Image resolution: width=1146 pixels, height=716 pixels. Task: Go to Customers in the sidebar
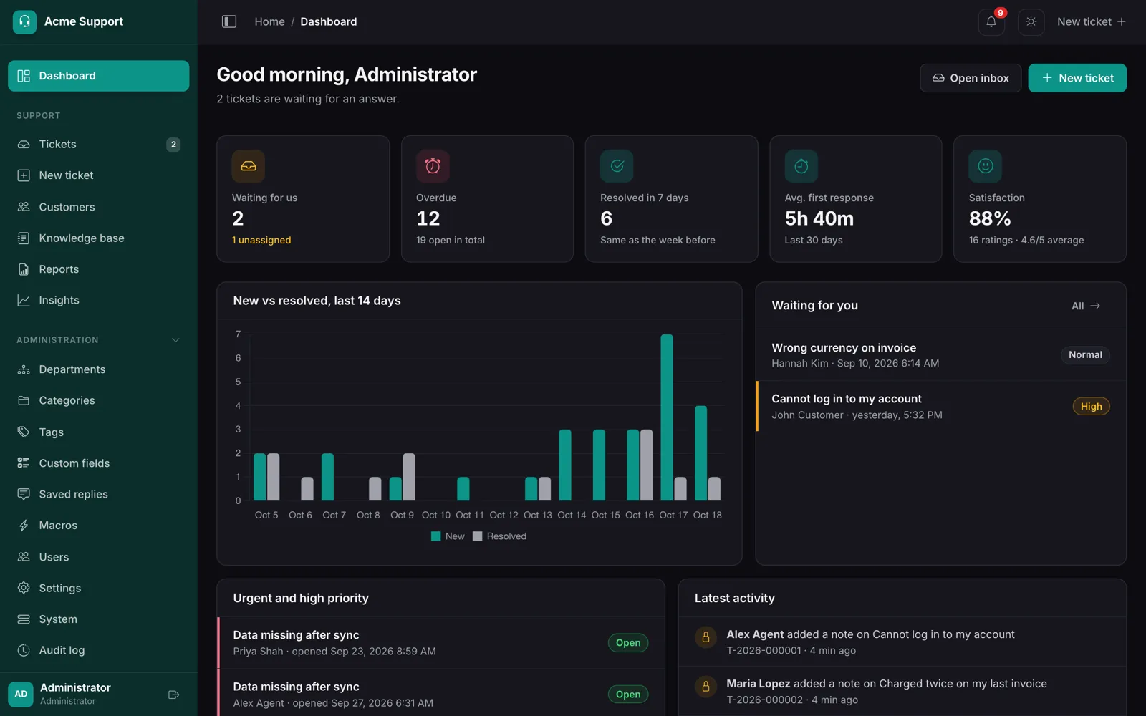click(x=99, y=207)
